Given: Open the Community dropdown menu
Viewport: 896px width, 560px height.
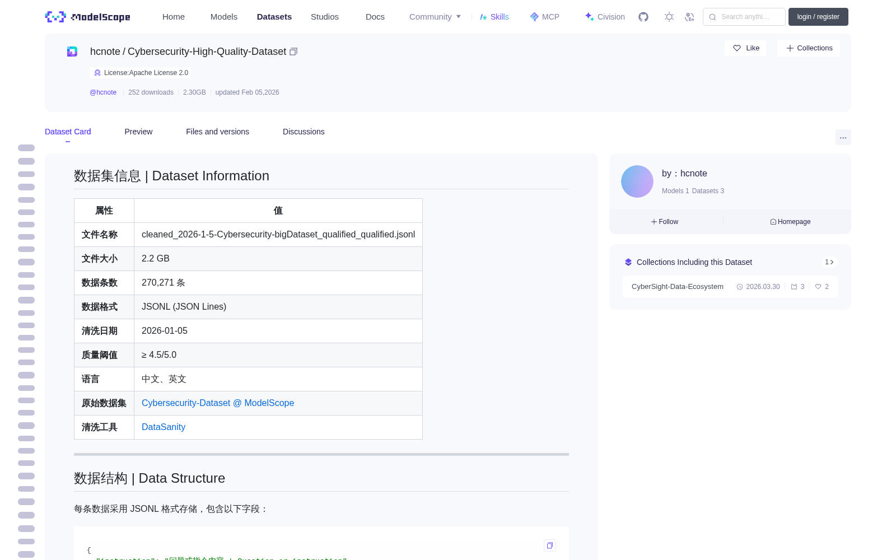Looking at the screenshot, I should point(435,17).
